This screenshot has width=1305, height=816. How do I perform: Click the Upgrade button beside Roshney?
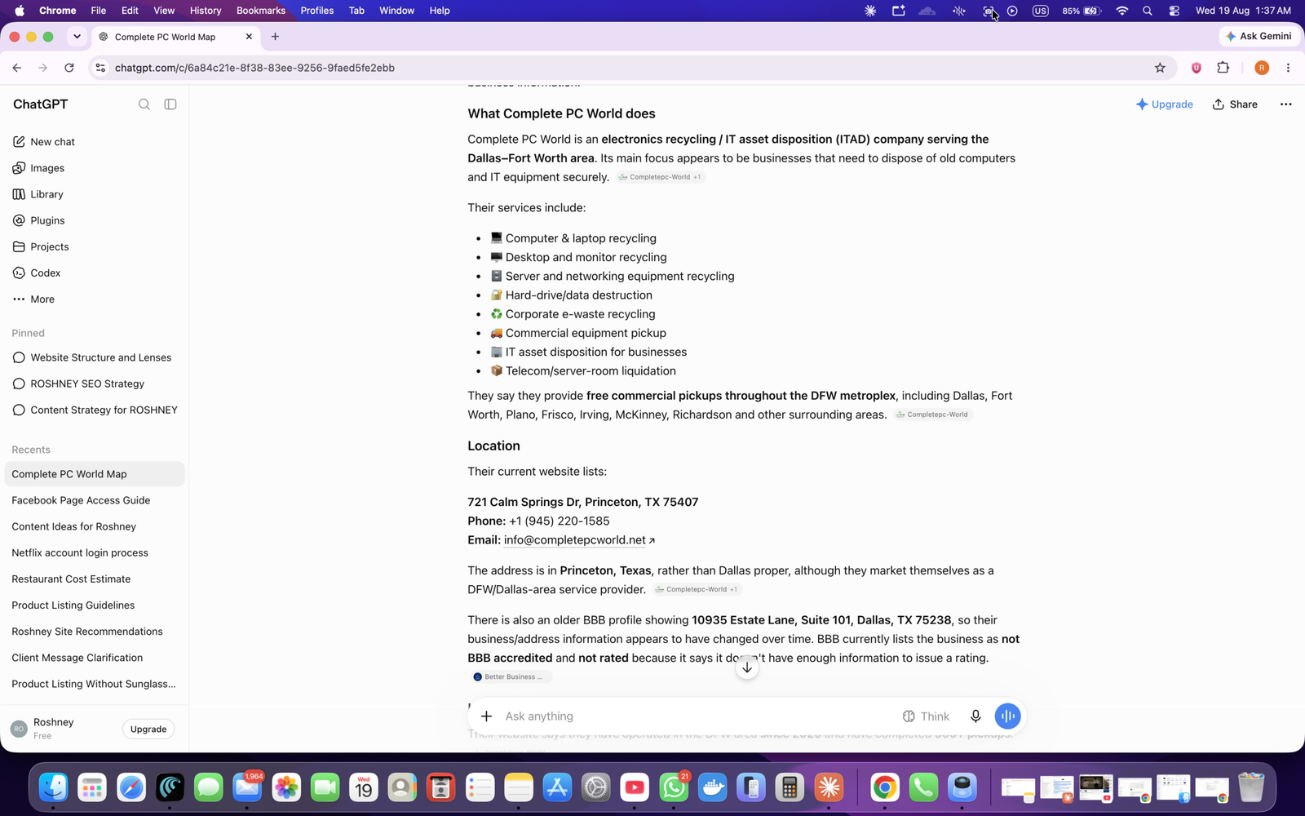pos(148,730)
